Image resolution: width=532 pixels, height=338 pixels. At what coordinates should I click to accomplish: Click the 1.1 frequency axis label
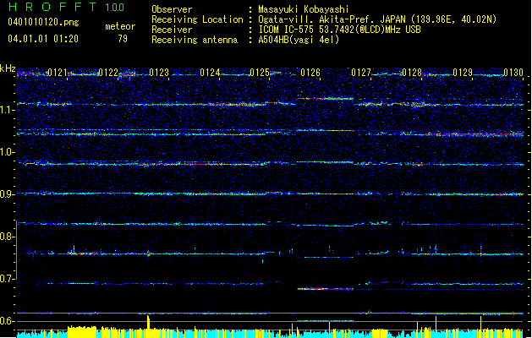7,110
